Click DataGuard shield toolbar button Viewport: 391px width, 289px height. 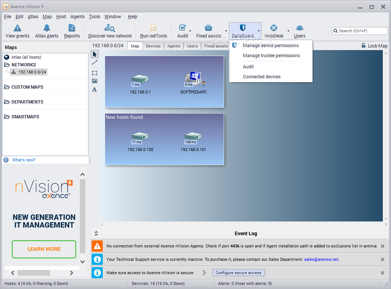point(242,31)
